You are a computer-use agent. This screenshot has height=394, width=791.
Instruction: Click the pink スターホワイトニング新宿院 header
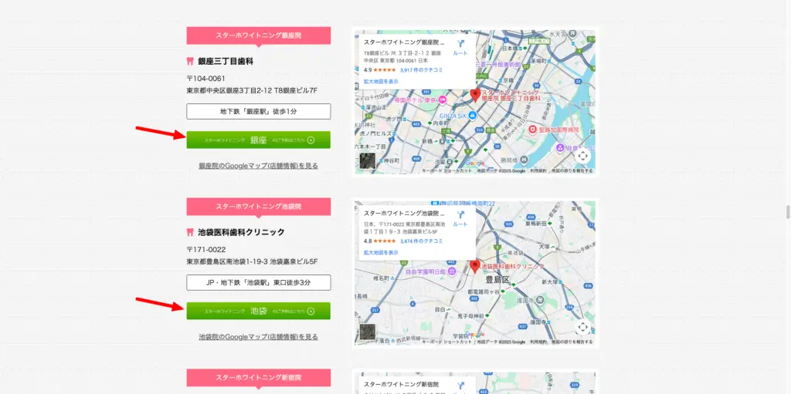pyautogui.click(x=258, y=377)
